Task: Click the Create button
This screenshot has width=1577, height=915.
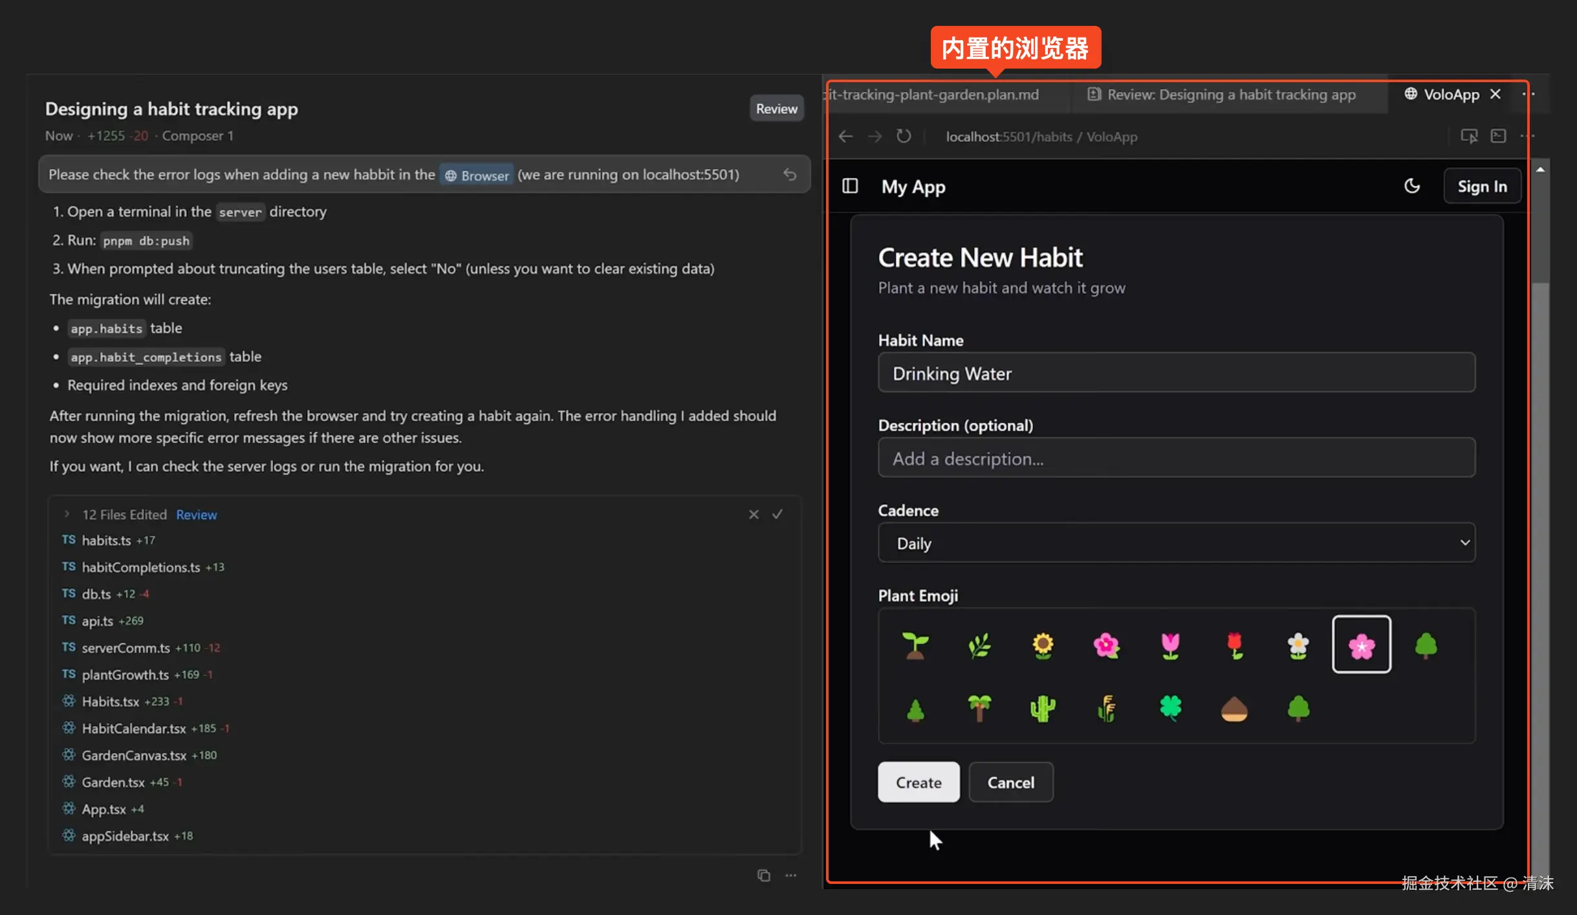Action: [x=919, y=782]
